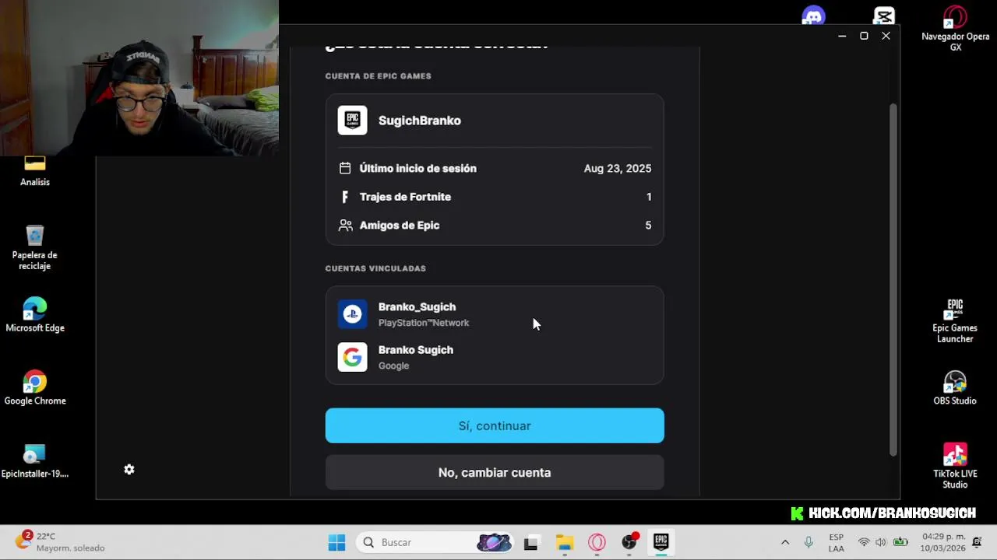Open the clock and date flyout

943,542
